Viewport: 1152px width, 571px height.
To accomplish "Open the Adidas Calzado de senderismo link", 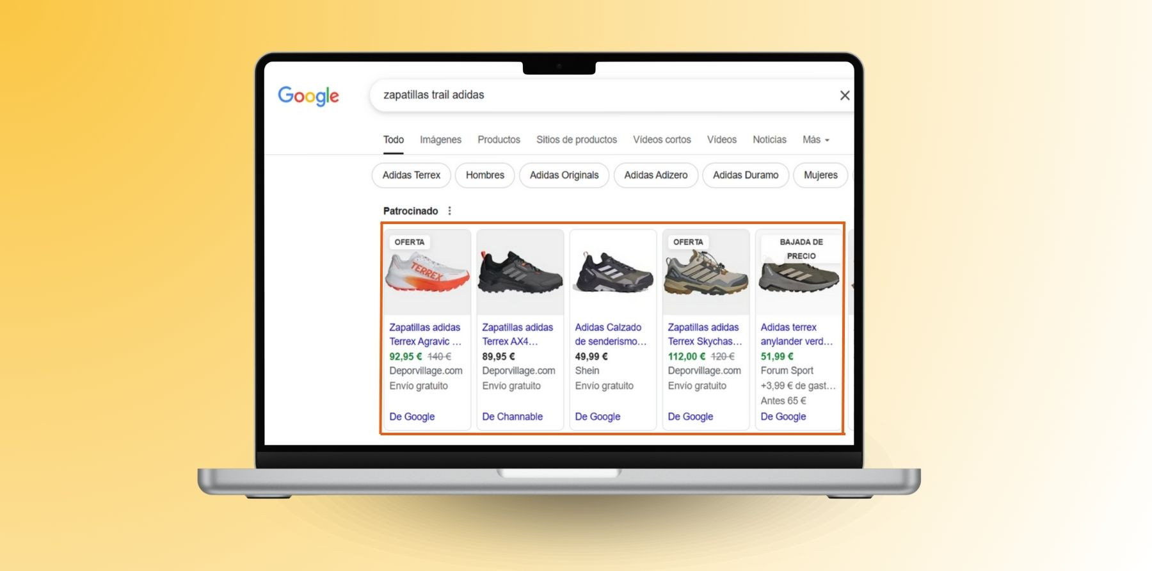I will [611, 334].
